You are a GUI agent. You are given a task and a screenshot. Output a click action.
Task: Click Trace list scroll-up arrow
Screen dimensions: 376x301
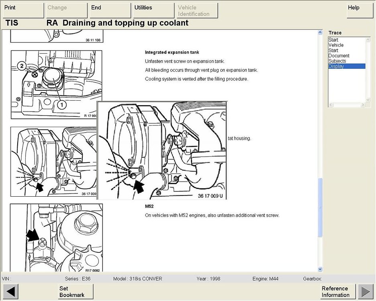click(368, 40)
